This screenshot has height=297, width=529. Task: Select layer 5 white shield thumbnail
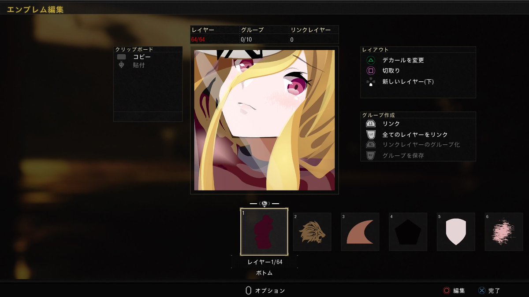(456, 232)
